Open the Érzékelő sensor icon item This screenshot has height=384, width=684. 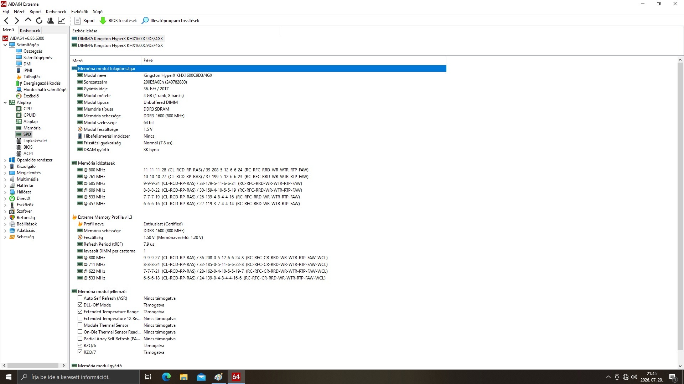pos(19,96)
